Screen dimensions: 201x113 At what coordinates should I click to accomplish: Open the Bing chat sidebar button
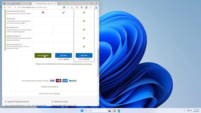point(96,7)
